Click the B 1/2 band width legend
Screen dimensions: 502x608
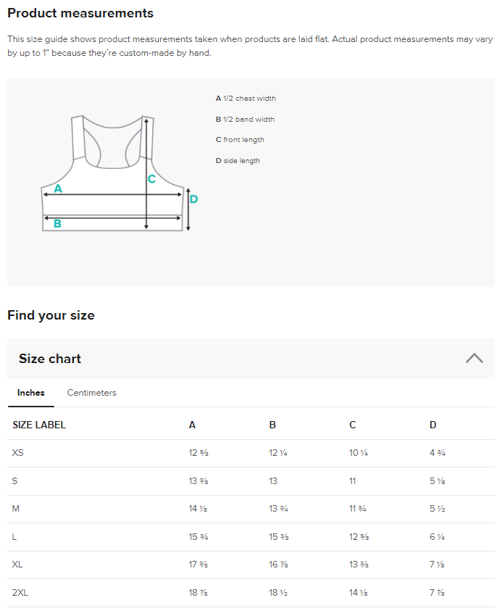(245, 120)
